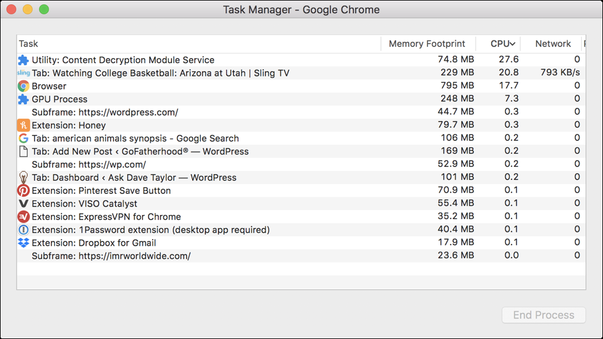
Task: Click the 7.3 CPU value
Action: pos(512,99)
